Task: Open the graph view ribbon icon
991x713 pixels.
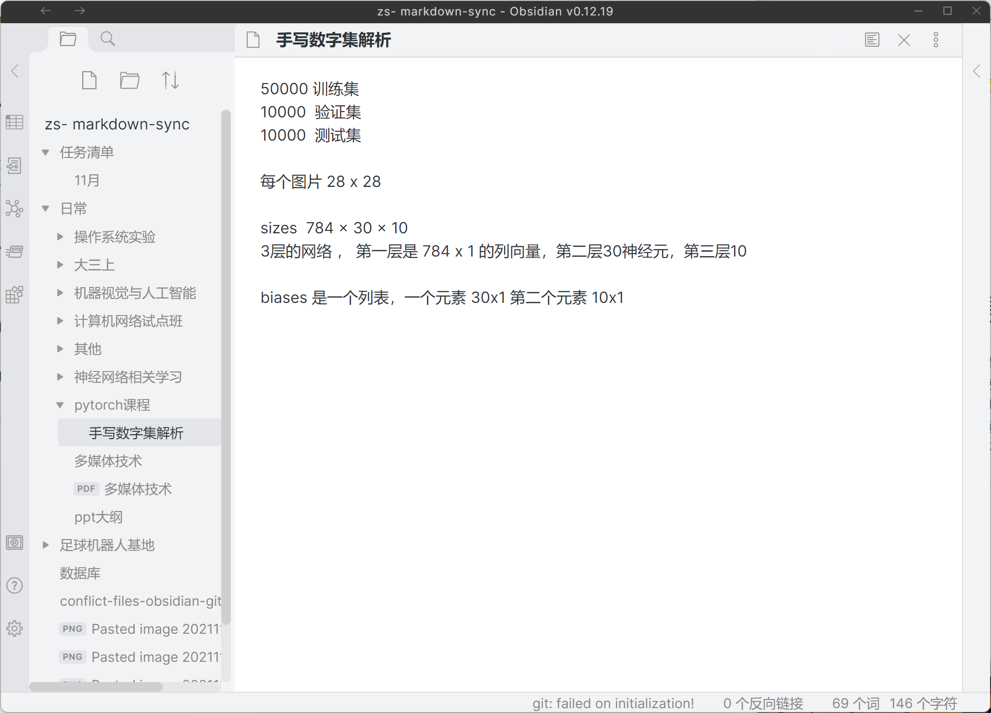Action: point(14,209)
